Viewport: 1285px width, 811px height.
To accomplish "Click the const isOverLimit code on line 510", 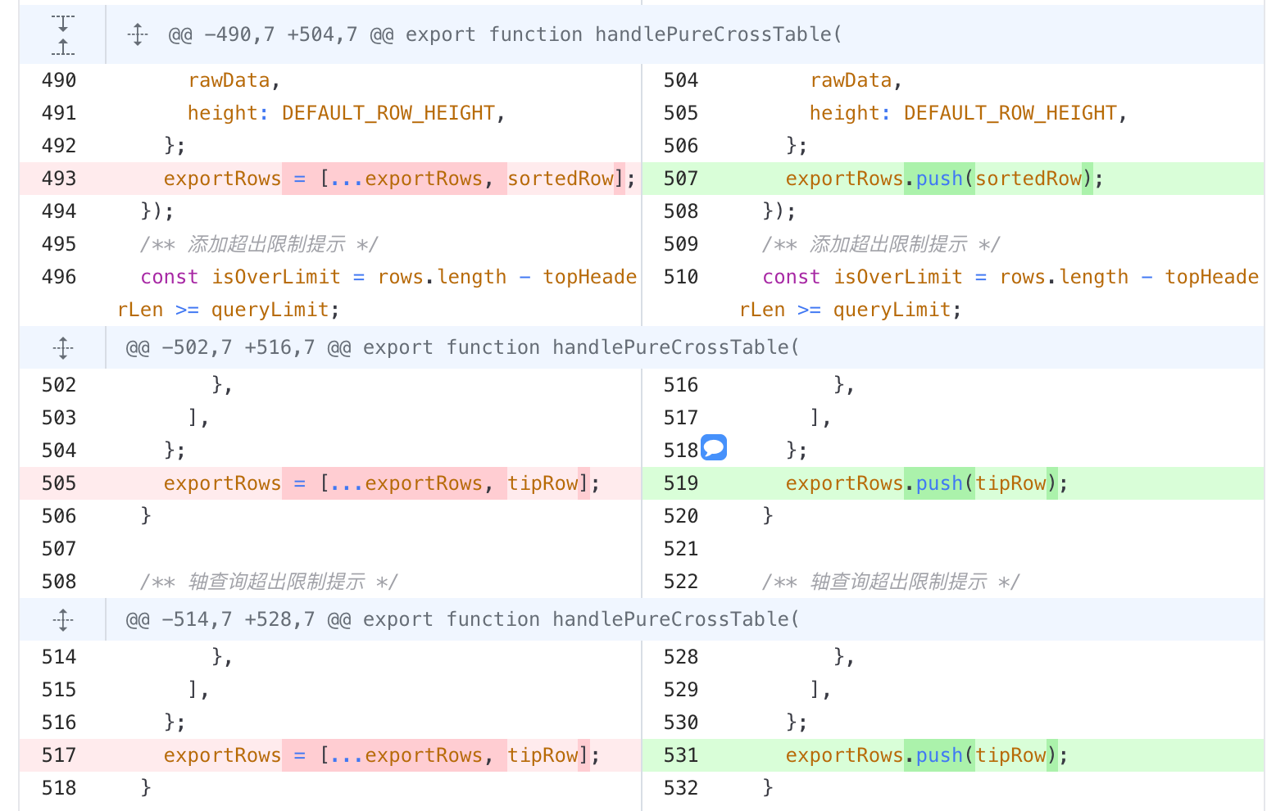I will (x=999, y=293).
